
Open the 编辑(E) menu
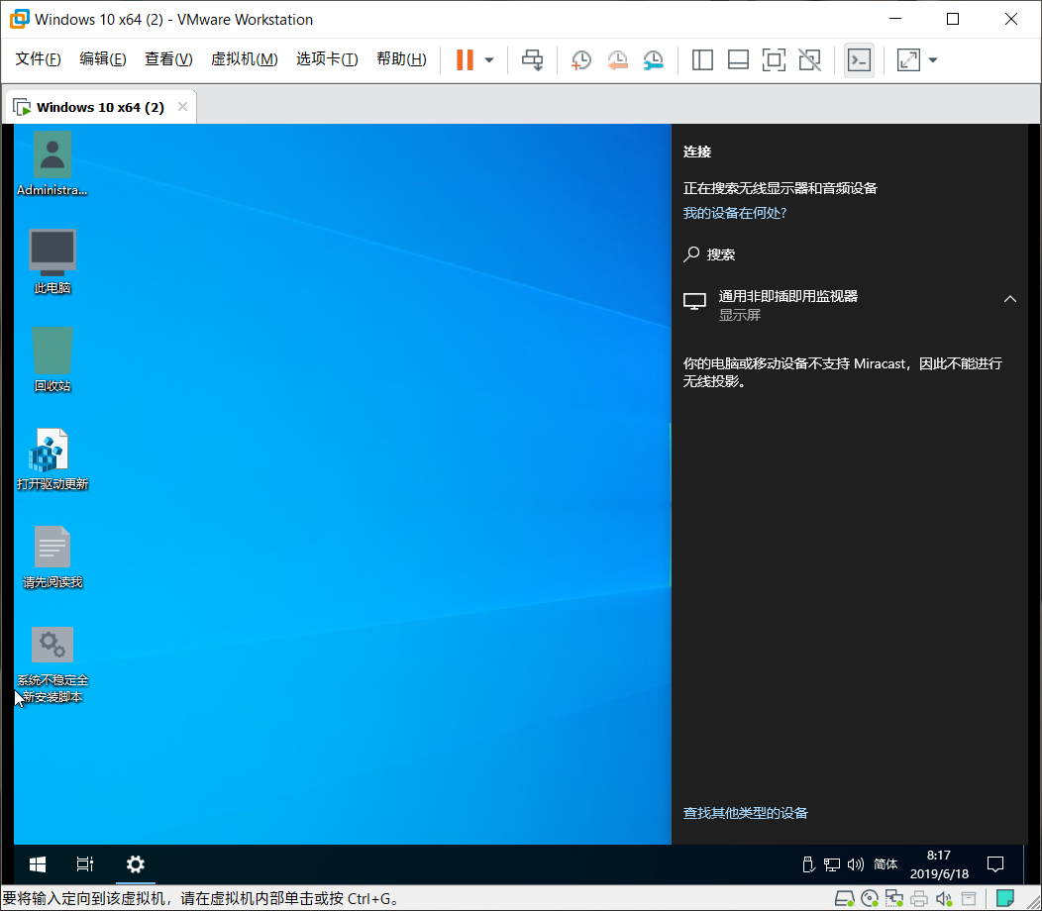pyautogui.click(x=102, y=59)
